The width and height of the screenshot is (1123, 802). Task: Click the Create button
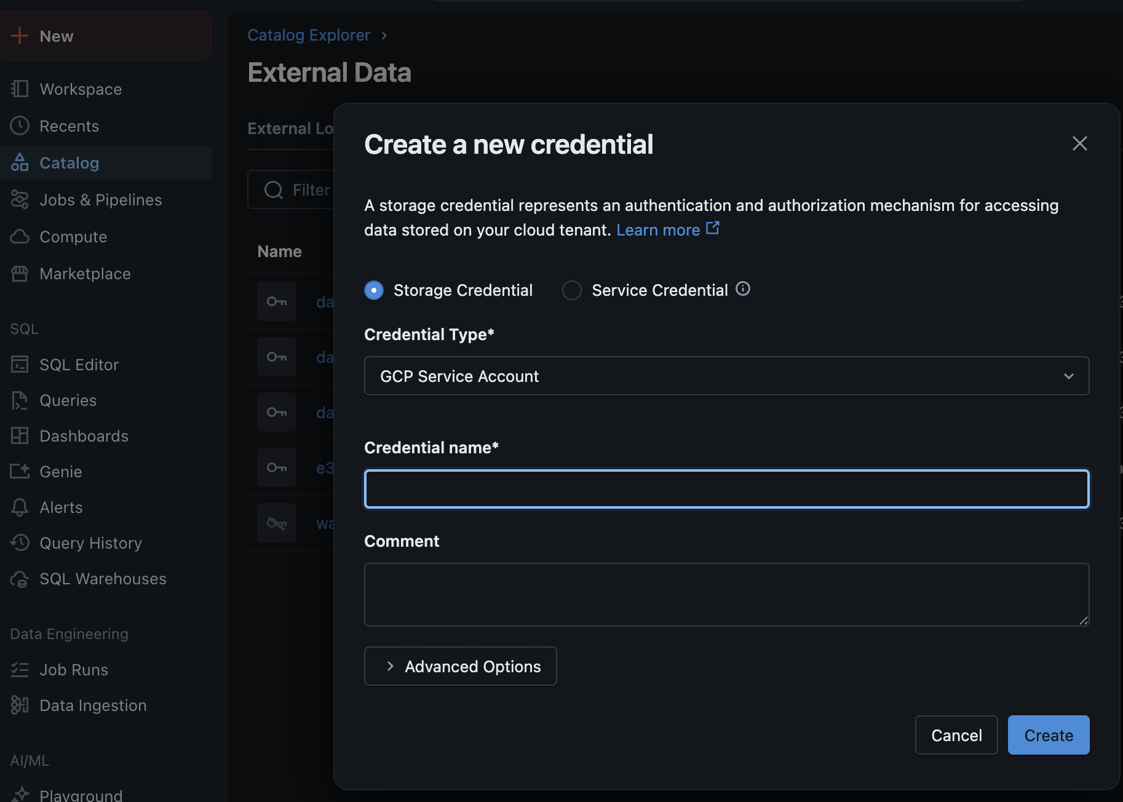coord(1048,735)
